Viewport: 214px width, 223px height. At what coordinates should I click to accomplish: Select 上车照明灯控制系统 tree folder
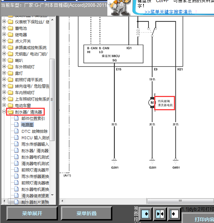click(32, 99)
